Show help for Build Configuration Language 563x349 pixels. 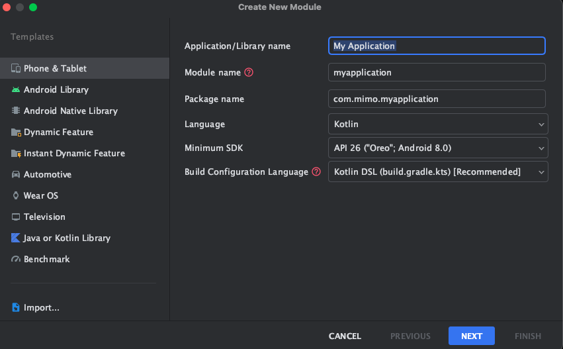pos(316,172)
